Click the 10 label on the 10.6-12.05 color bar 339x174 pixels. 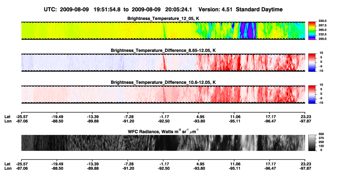tap(321, 85)
